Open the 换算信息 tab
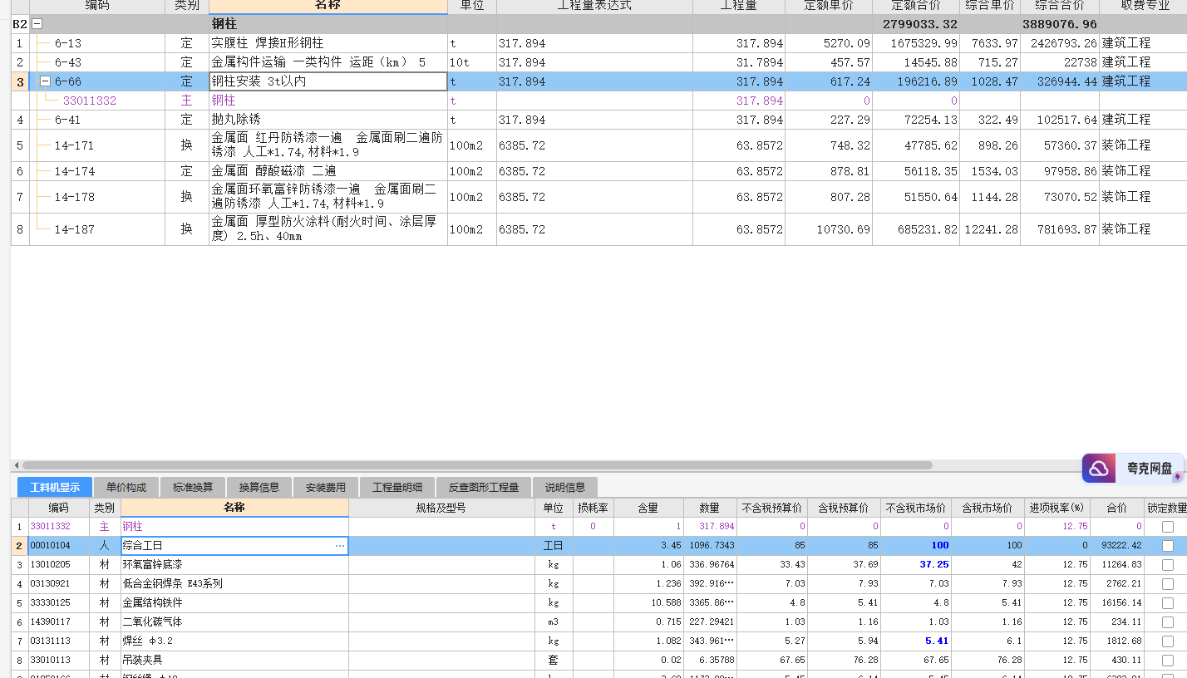Screen dimensions: 1187x678 click(259, 487)
